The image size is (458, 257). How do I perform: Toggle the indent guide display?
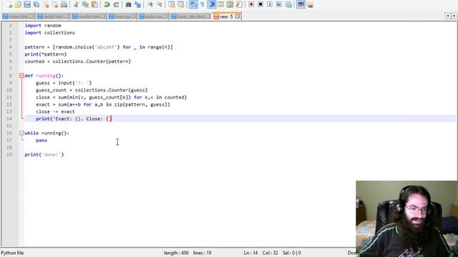tap(212, 4)
